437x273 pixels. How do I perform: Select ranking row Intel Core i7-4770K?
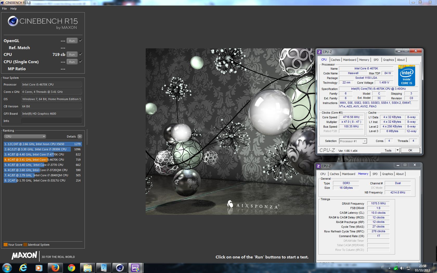pos(43,154)
